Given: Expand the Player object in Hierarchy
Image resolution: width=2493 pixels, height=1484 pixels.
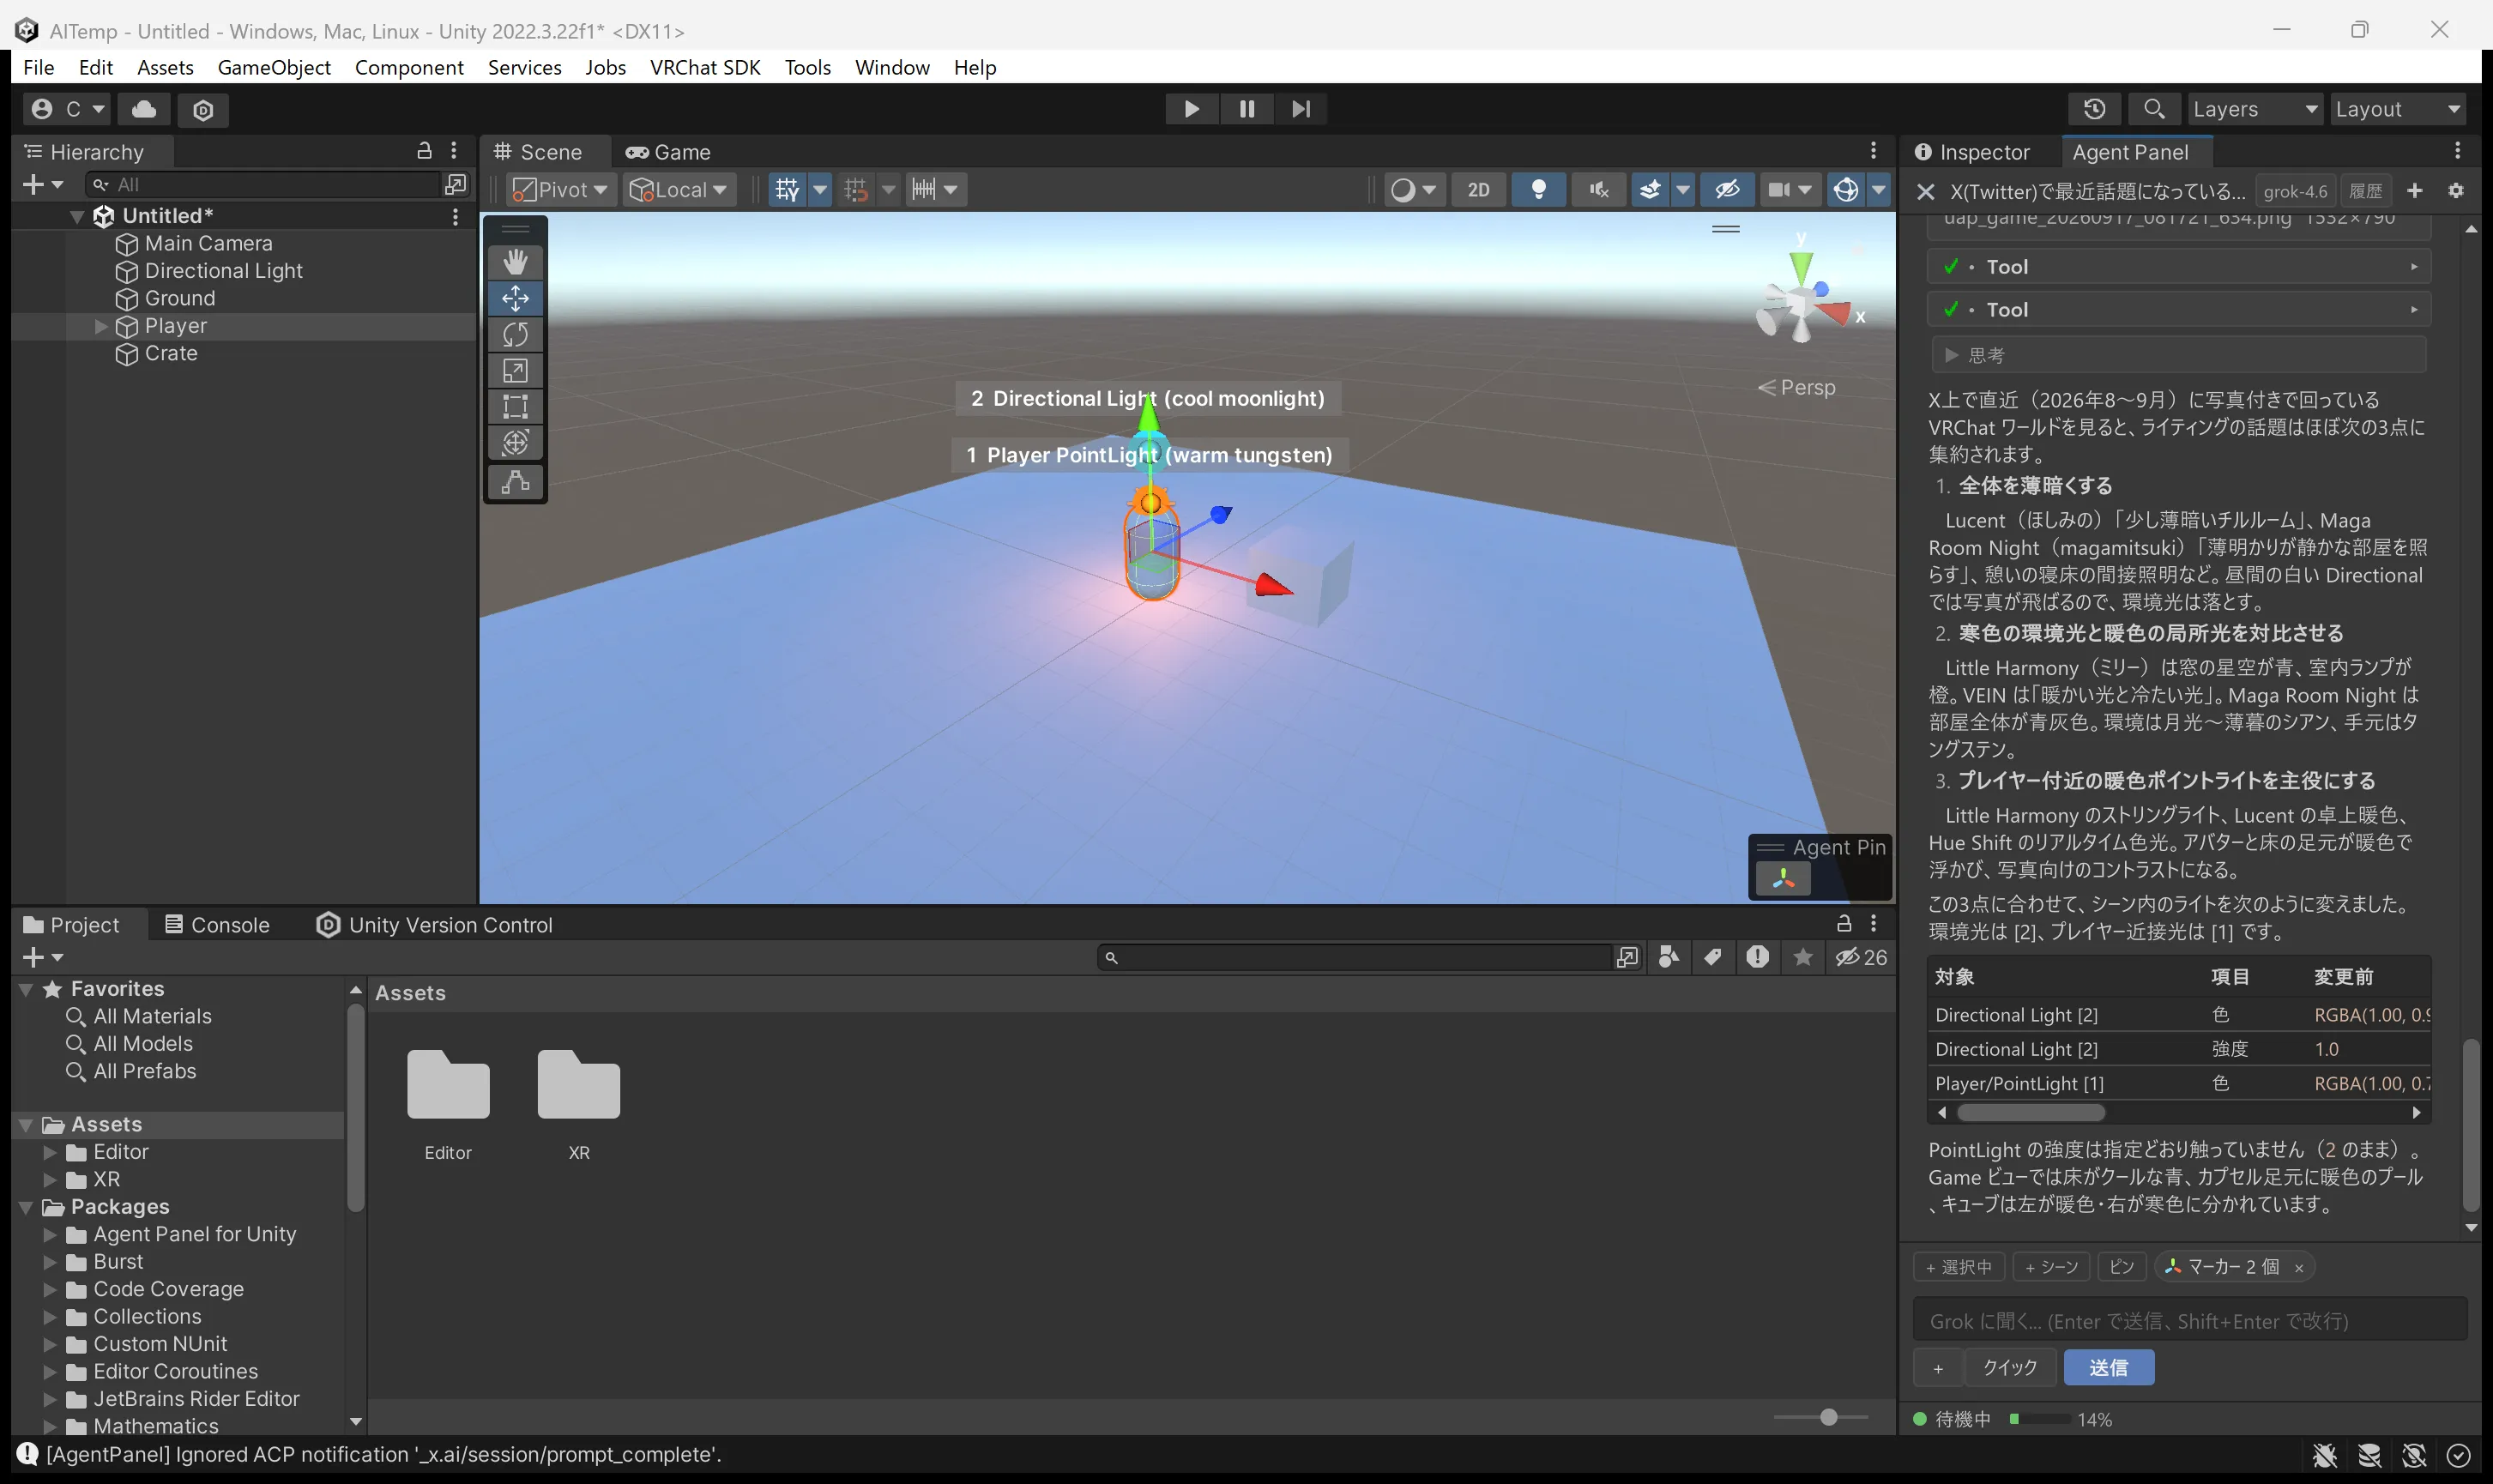Looking at the screenshot, I should 101,326.
